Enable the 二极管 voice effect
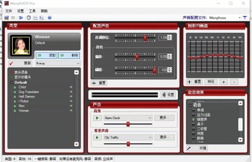252x162 pixels. (193, 129)
